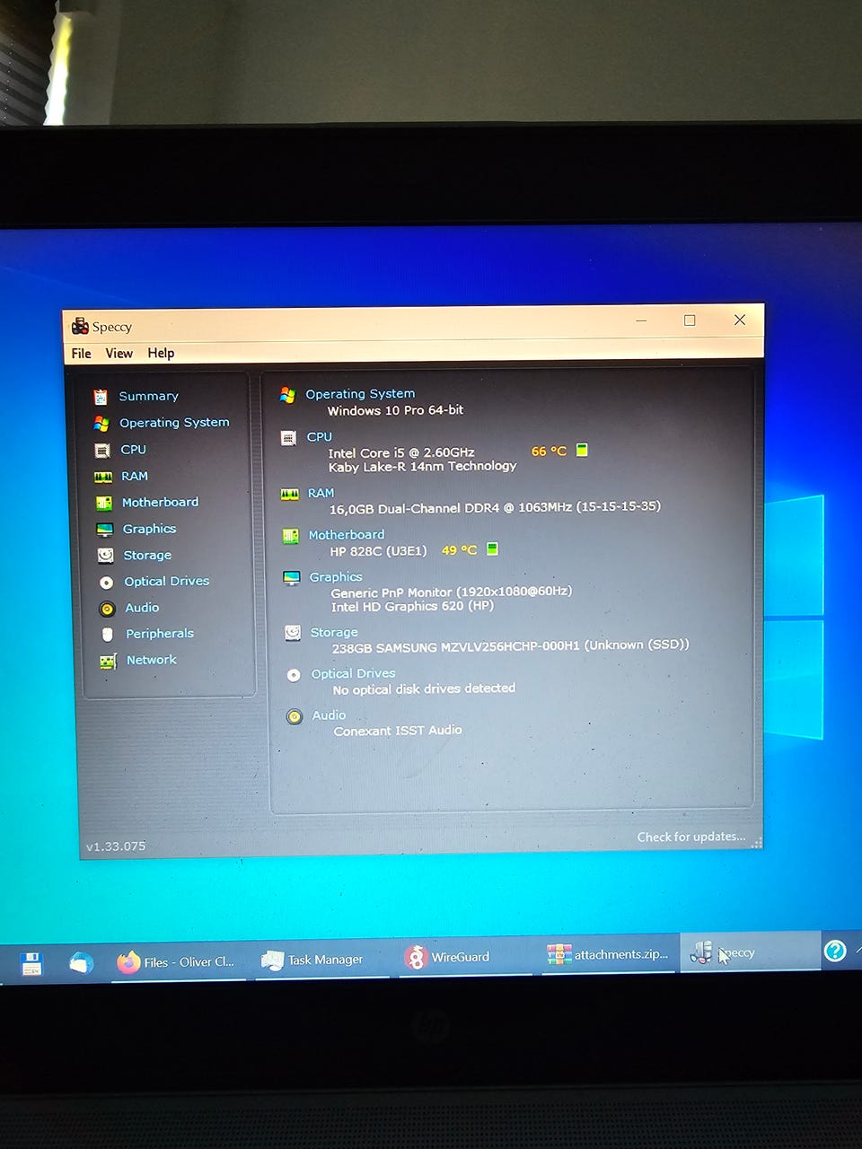Image resolution: width=862 pixels, height=1149 pixels.
Task: Show Optical Drives sidebar section
Action: [x=166, y=581]
